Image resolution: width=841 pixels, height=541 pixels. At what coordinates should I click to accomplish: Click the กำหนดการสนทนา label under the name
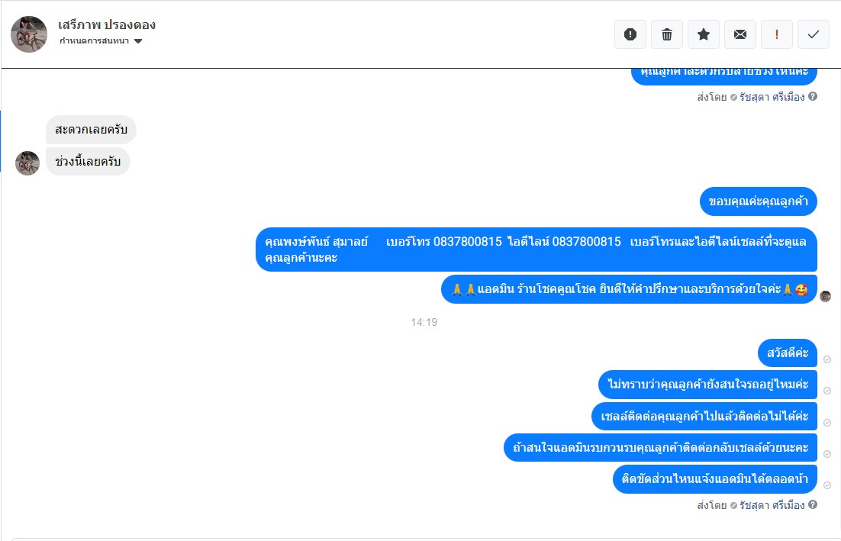tap(95, 41)
